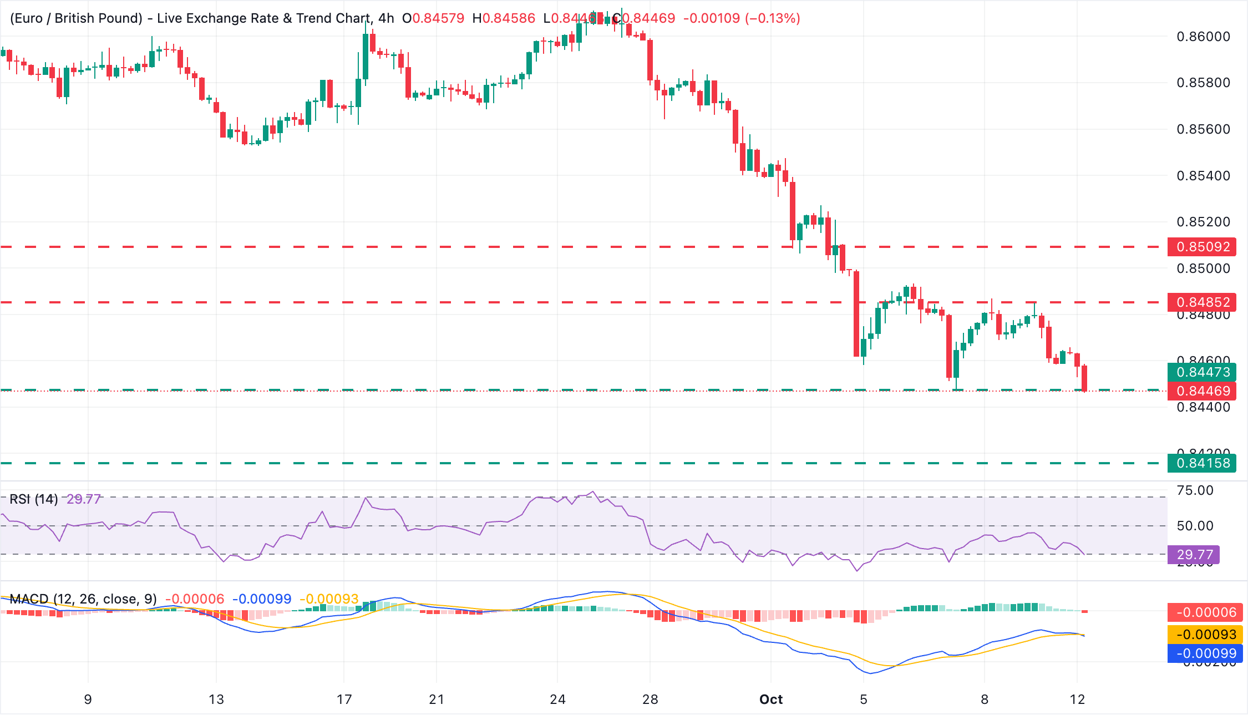Viewport: 1248px width, 725px height.
Task: Click the 0.85000 price axis tick
Action: (x=1203, y=268)
